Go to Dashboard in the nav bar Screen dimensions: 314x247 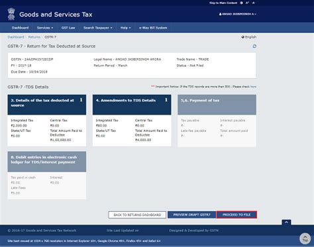click(x=20, y=28)
